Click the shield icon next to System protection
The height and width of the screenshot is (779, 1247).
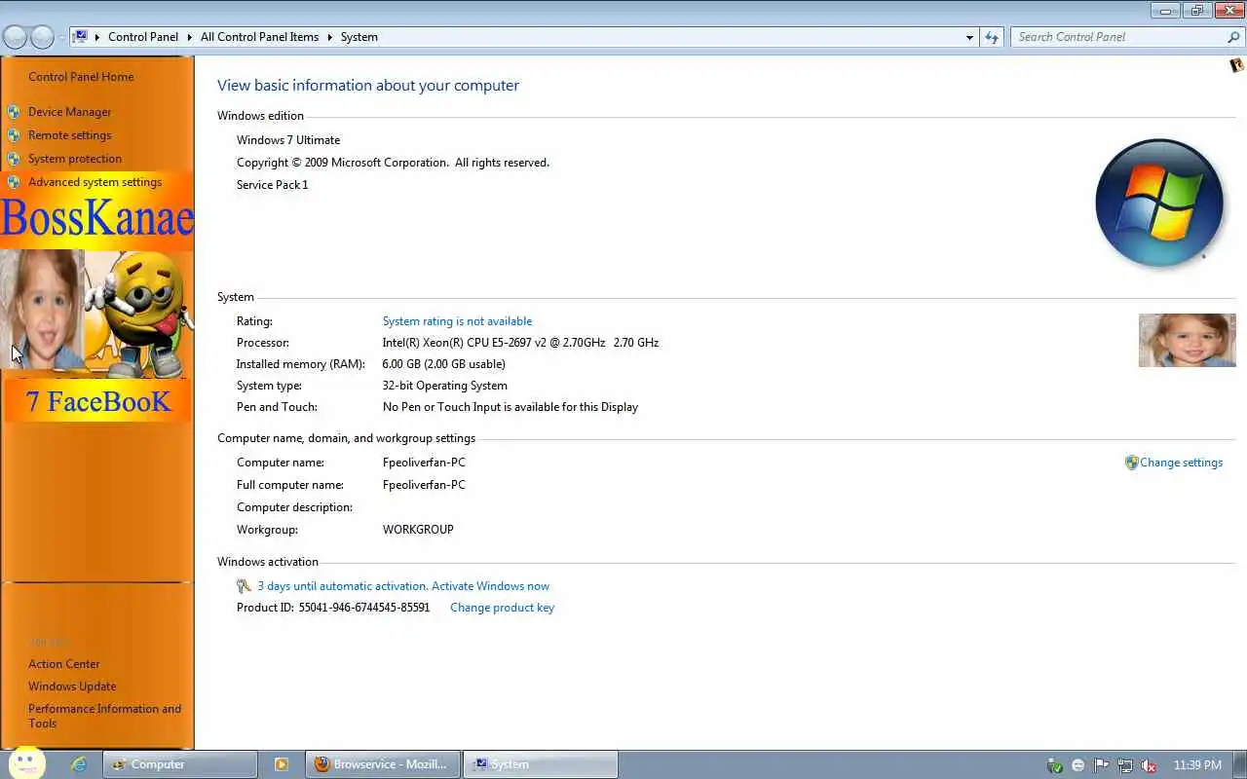coord(14,159)
